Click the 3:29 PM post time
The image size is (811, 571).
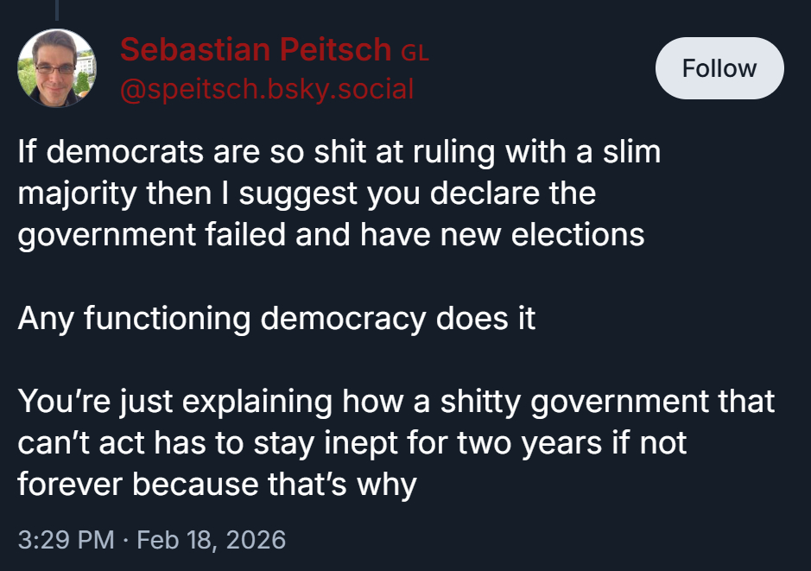click(x=66, y=540)
